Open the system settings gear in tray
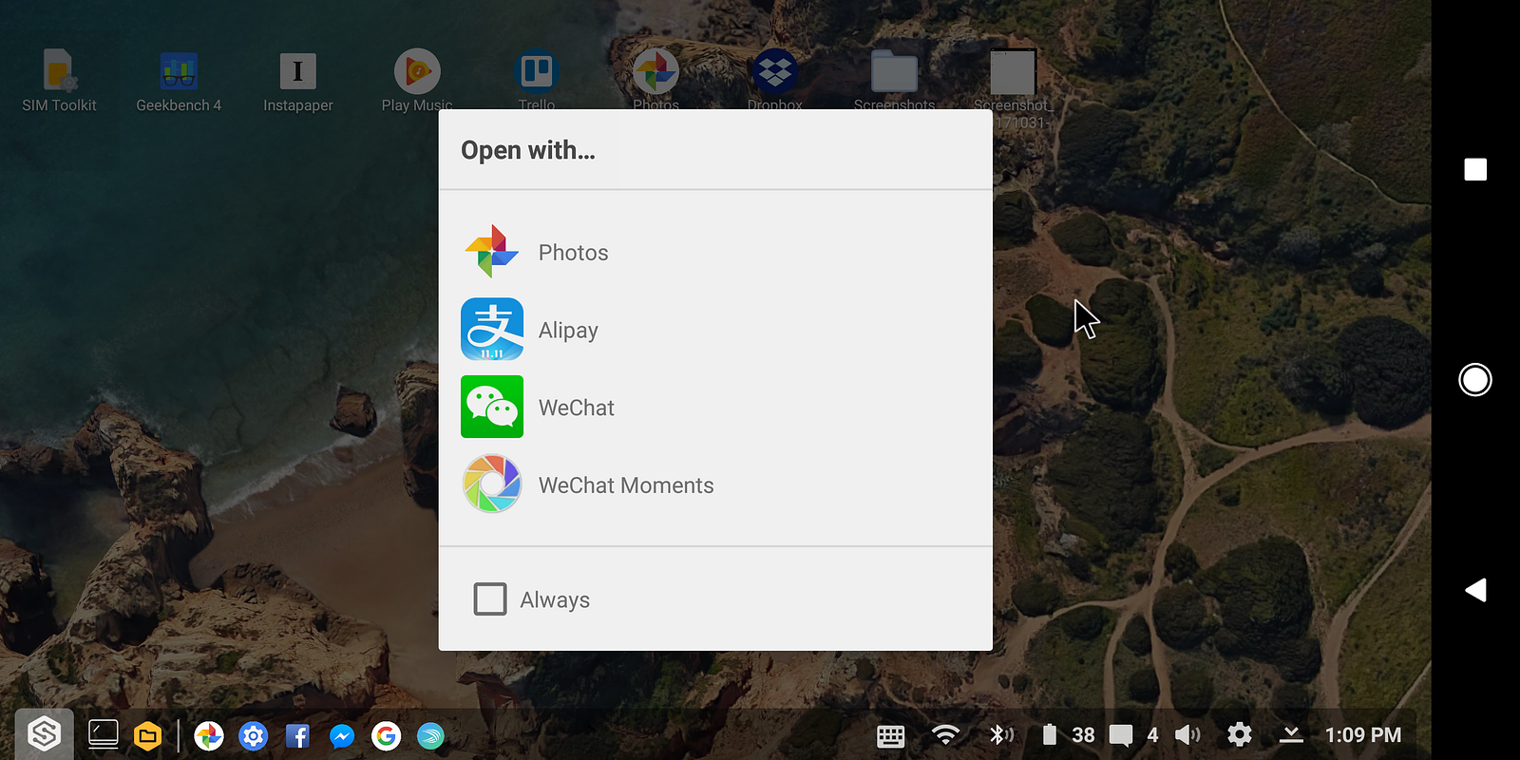Viewport: 1520px width, 760px height. pos(1239,734)
